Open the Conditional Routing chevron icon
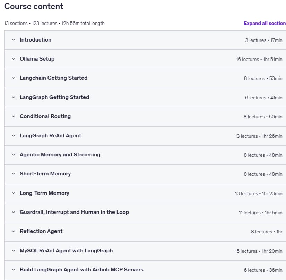Image resolution: width=286 pixels, height=280 pixels. tap(14, 116)
